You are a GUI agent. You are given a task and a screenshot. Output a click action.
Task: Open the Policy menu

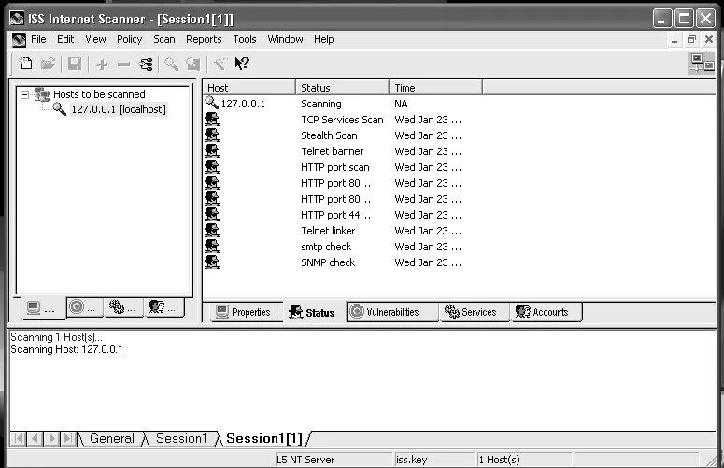(x=129, y=39)
